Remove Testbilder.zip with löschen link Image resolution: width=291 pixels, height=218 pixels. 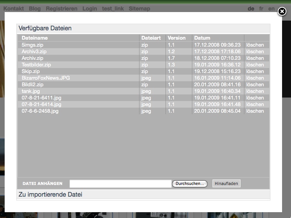click(255, 65)
